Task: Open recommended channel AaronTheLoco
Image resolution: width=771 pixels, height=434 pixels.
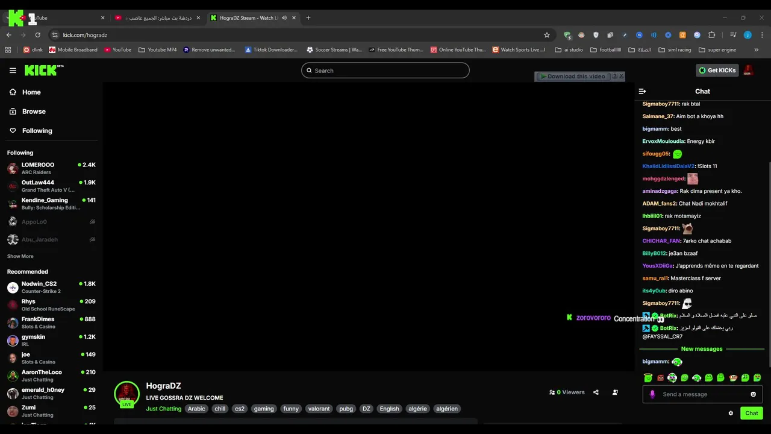Action: coord(51,376)
